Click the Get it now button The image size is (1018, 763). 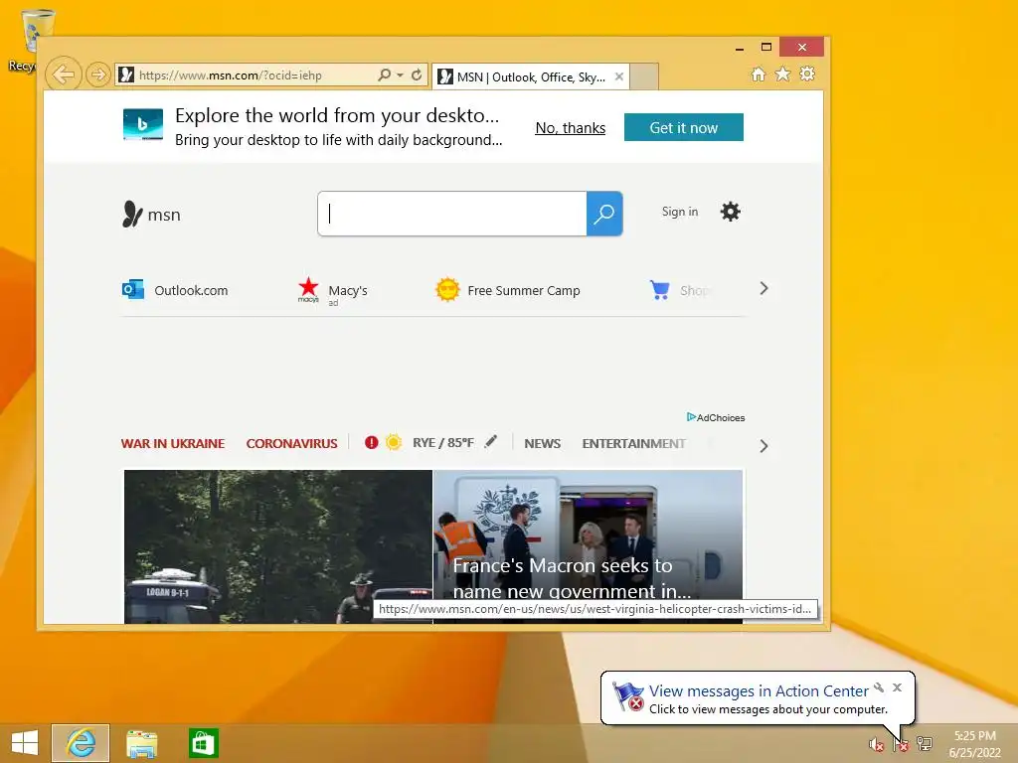pyautogui.click(x=684, y=127)
